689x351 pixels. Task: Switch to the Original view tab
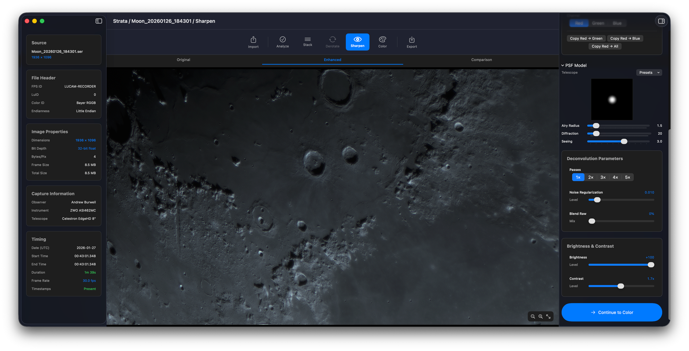pos(183,60)
